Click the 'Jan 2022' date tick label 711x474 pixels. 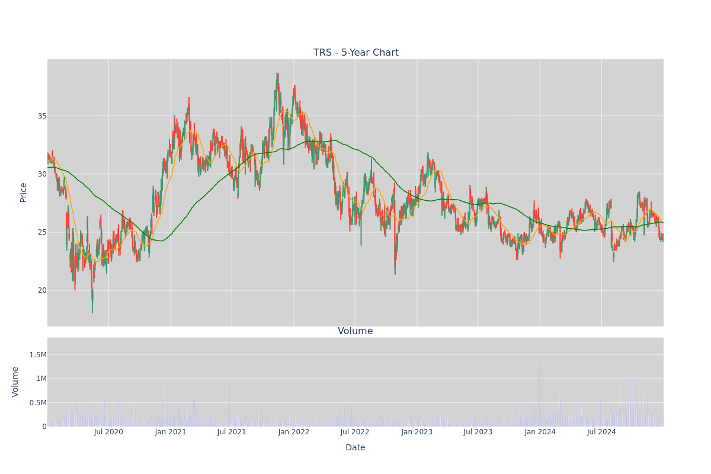[294, 432]
